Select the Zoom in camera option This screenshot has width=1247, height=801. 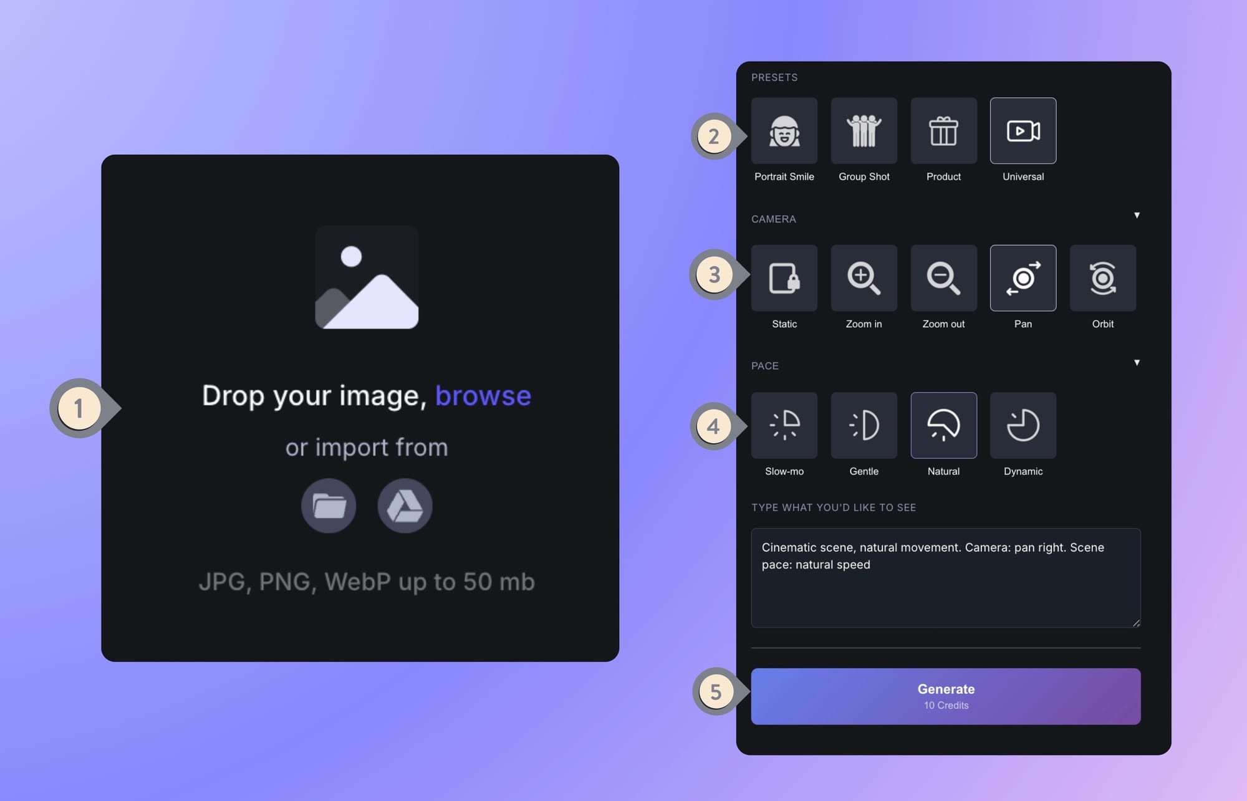[864, 278]
